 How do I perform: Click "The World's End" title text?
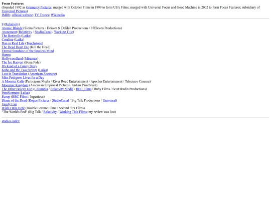click(x=15, y=112)
